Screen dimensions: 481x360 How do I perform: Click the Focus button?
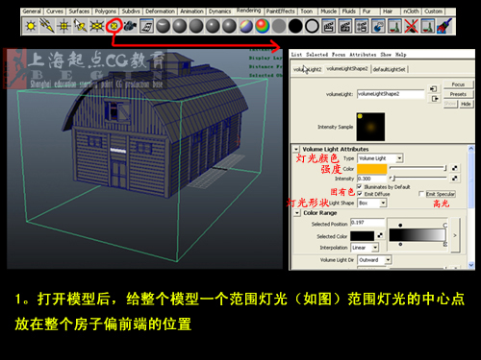click(x=458, y=84)
